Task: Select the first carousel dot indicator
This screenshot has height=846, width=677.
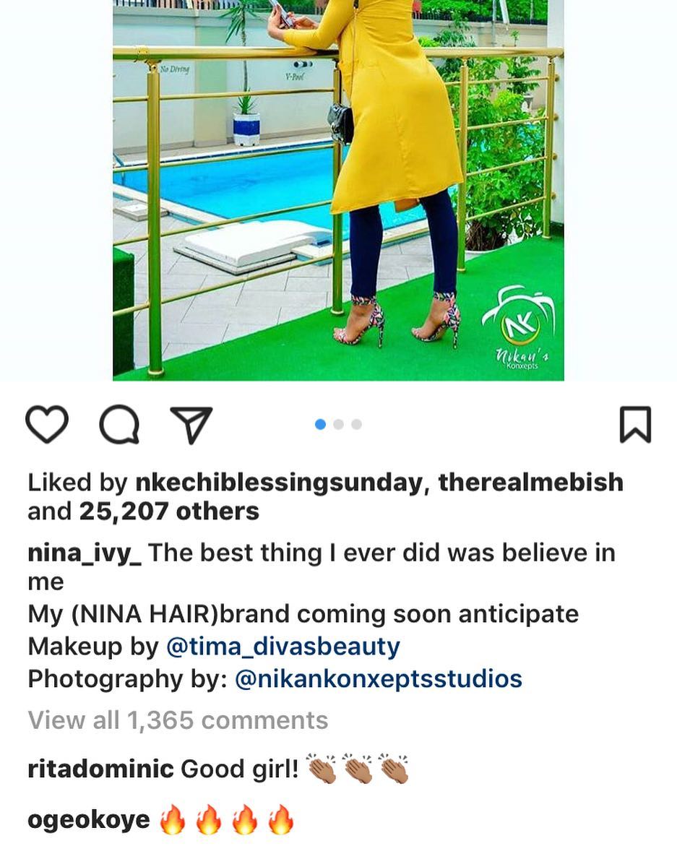Action: click(x=320, y=425)
